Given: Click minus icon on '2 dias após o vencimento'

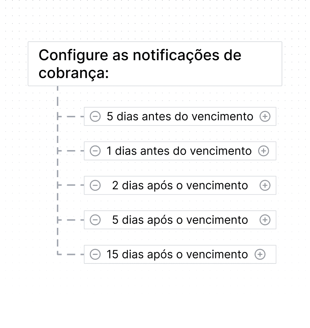Looking at the screenshot, I should point(95,185).
